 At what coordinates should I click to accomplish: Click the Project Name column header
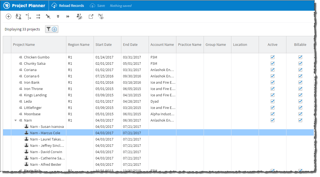tap(24, 45)
